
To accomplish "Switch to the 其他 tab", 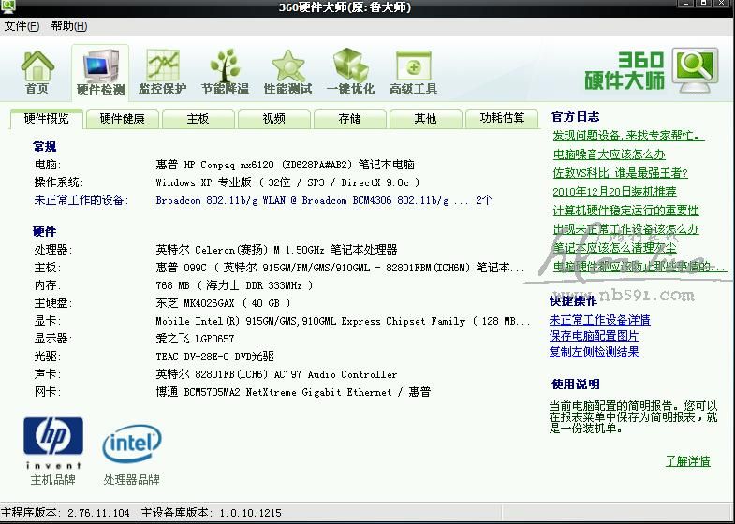I will pyautogui.click(x=426, y=119).
